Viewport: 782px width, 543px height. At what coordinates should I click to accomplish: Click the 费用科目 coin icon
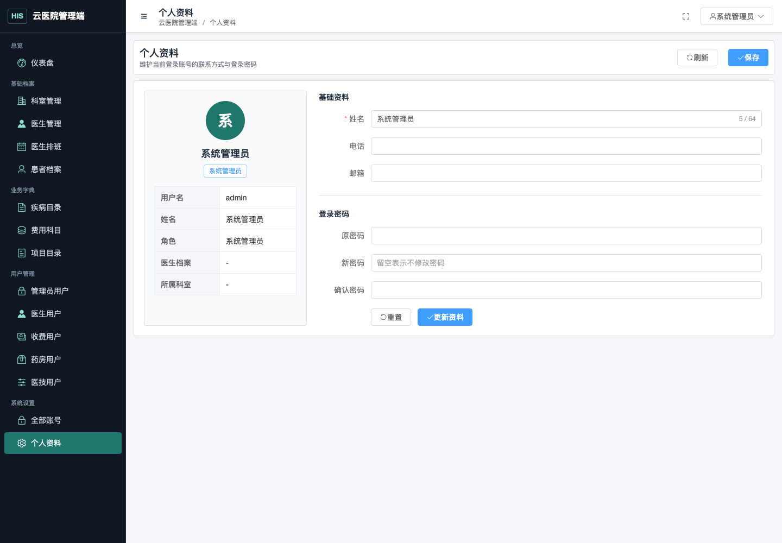(x=22, y=230)
